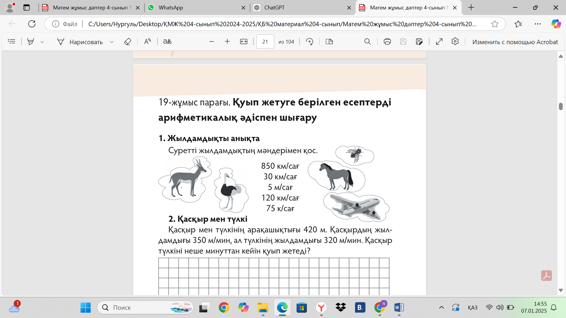
Task: Open the table of contents panel
Action: [x=11, y=42]
